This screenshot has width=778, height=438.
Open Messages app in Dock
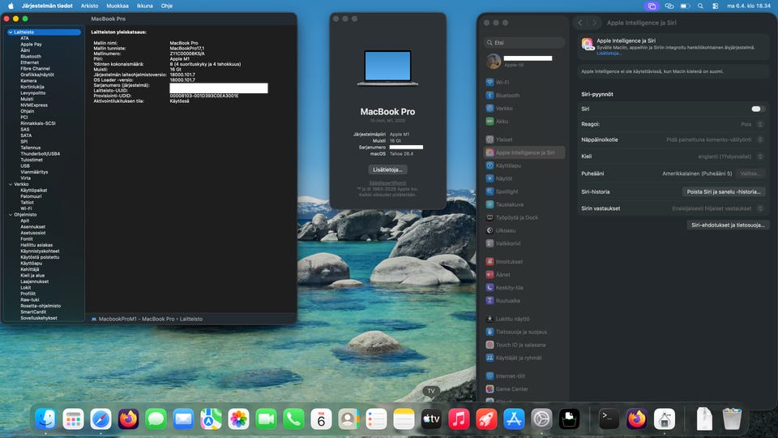pyautogui.click(x=156, y=419)
